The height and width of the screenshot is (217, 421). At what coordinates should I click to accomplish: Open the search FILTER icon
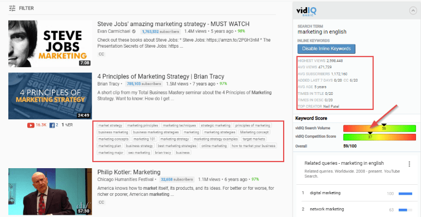click(12, 8)
